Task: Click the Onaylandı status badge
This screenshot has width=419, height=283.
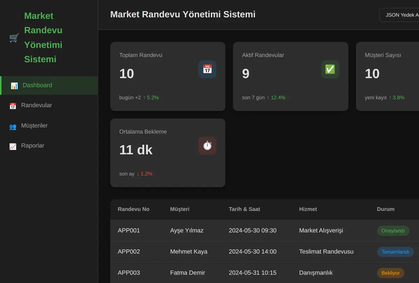Action: [x=393, y=231]
